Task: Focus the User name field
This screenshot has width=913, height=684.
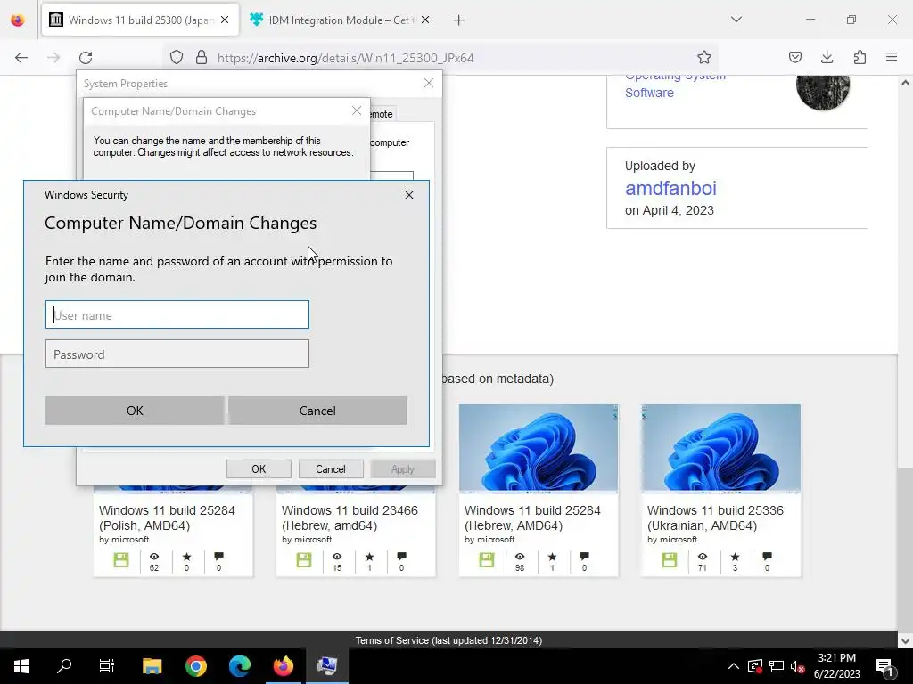Action: click(x=177, y=314)
